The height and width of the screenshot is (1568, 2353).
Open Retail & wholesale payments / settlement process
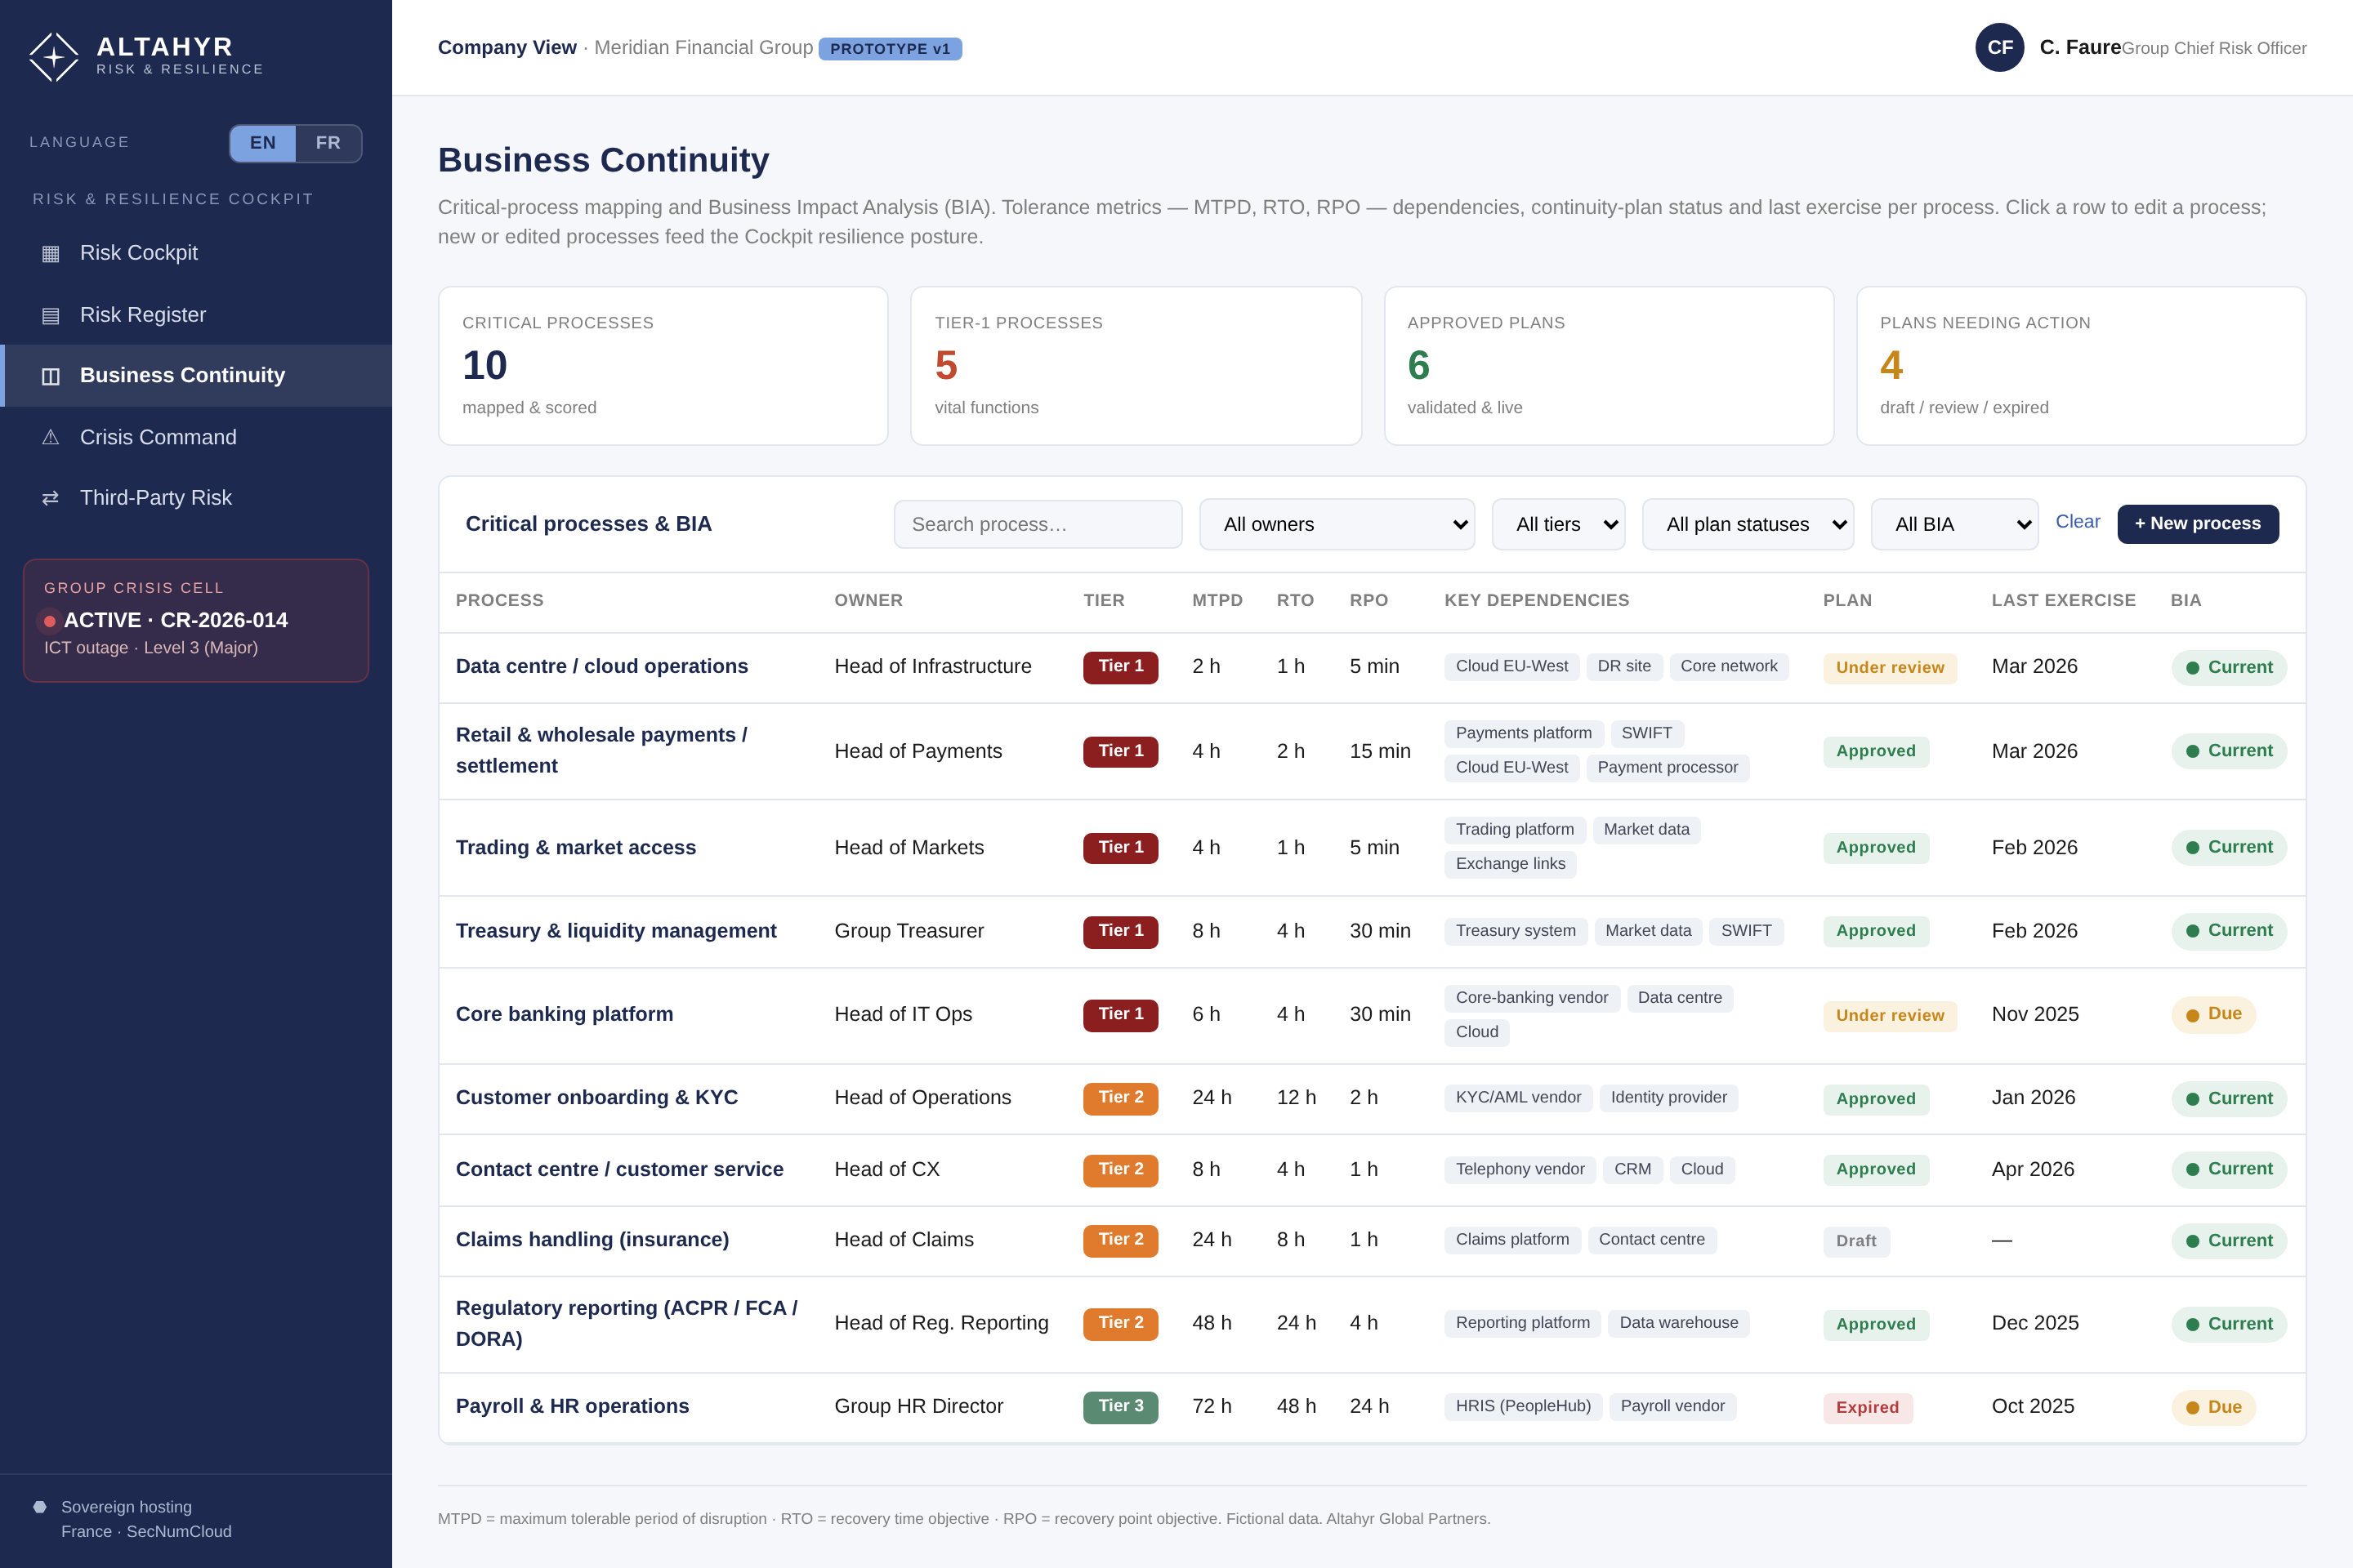click(x=1372, y=751)
